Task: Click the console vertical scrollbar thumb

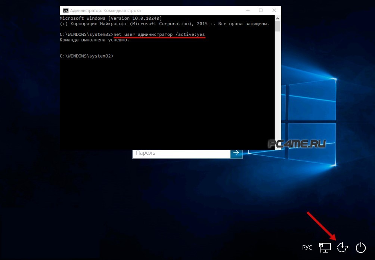Action: pyautogui.click(x=278, y=26)
